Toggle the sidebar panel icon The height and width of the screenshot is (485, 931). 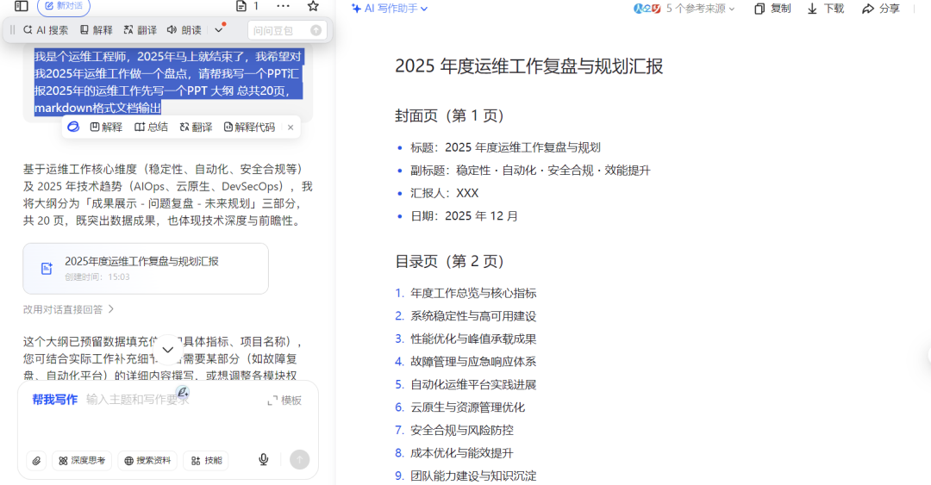[x=22, y=6]
